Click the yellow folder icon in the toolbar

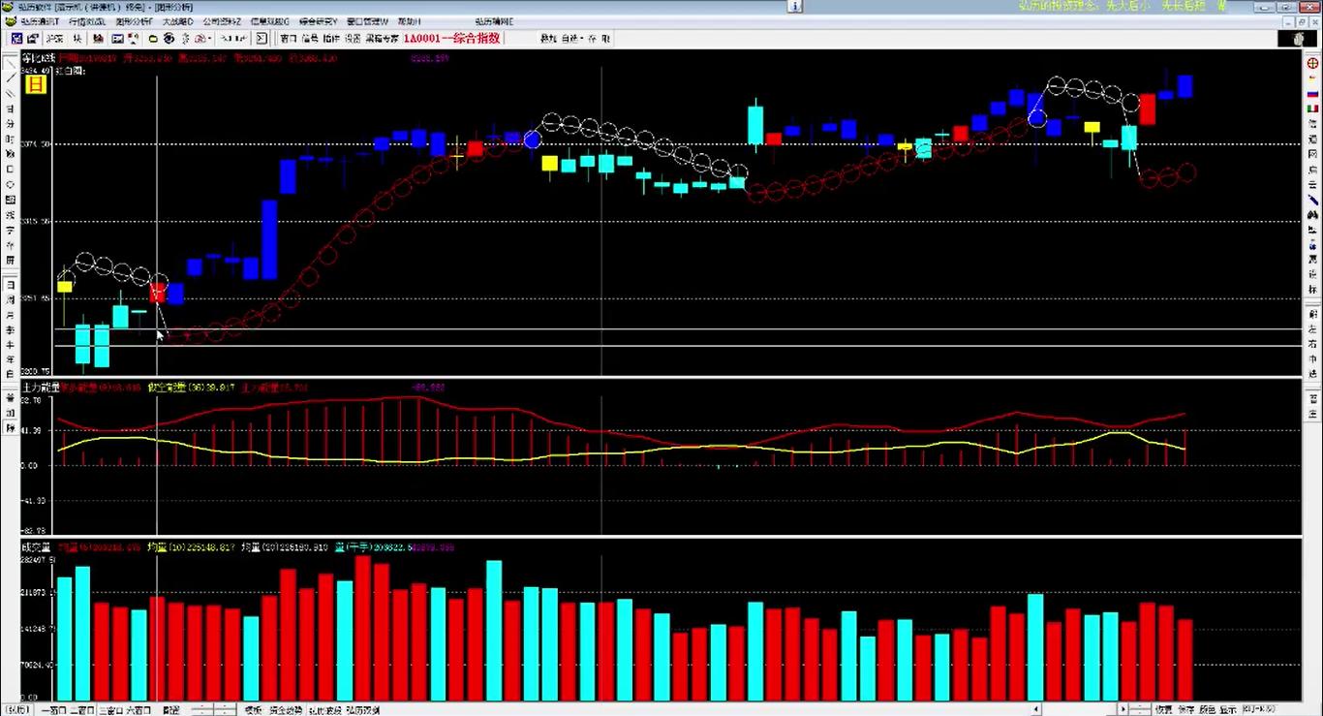pos(153,39)
